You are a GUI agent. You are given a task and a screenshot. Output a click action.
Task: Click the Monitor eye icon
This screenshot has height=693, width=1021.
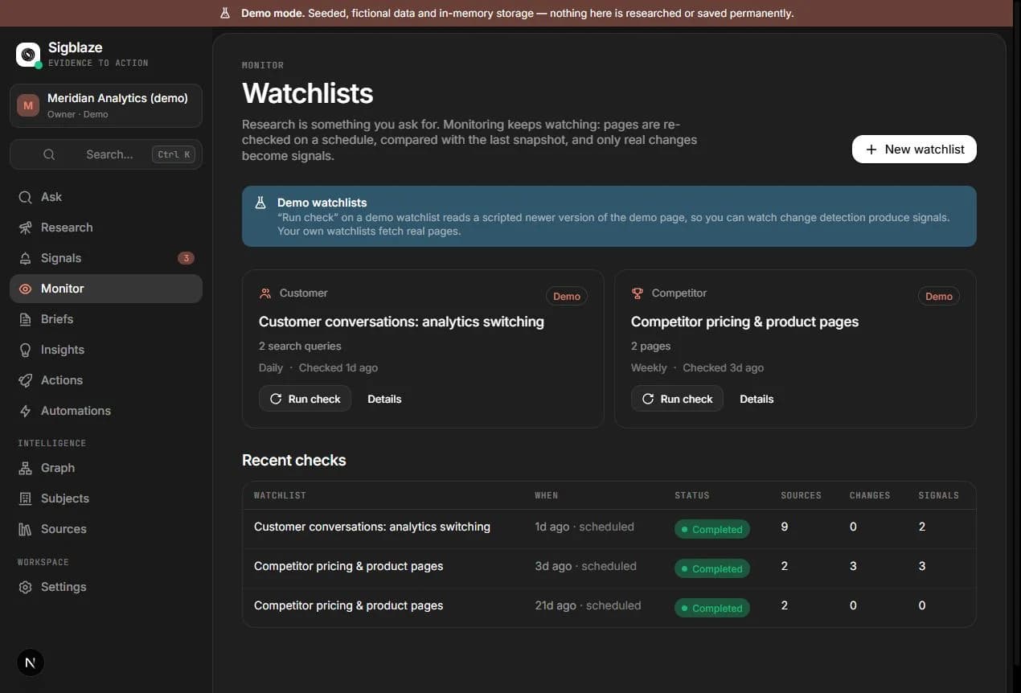point(26,289)
